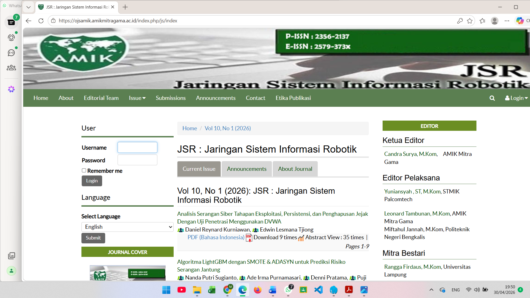Launch Excel from the taskbar

[212, 290]
